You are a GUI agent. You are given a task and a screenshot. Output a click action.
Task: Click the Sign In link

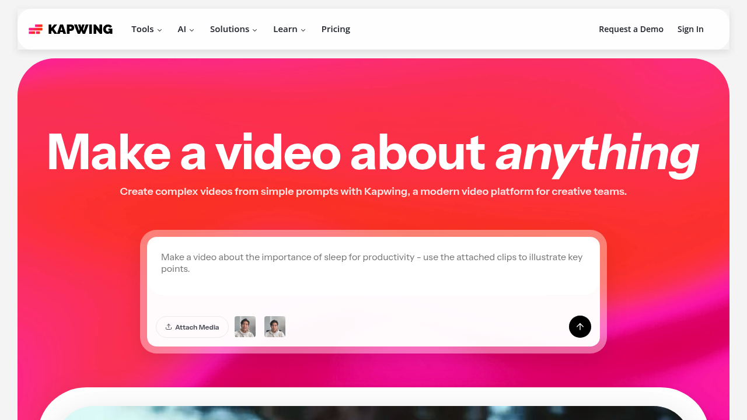click(x=690, y=29)
